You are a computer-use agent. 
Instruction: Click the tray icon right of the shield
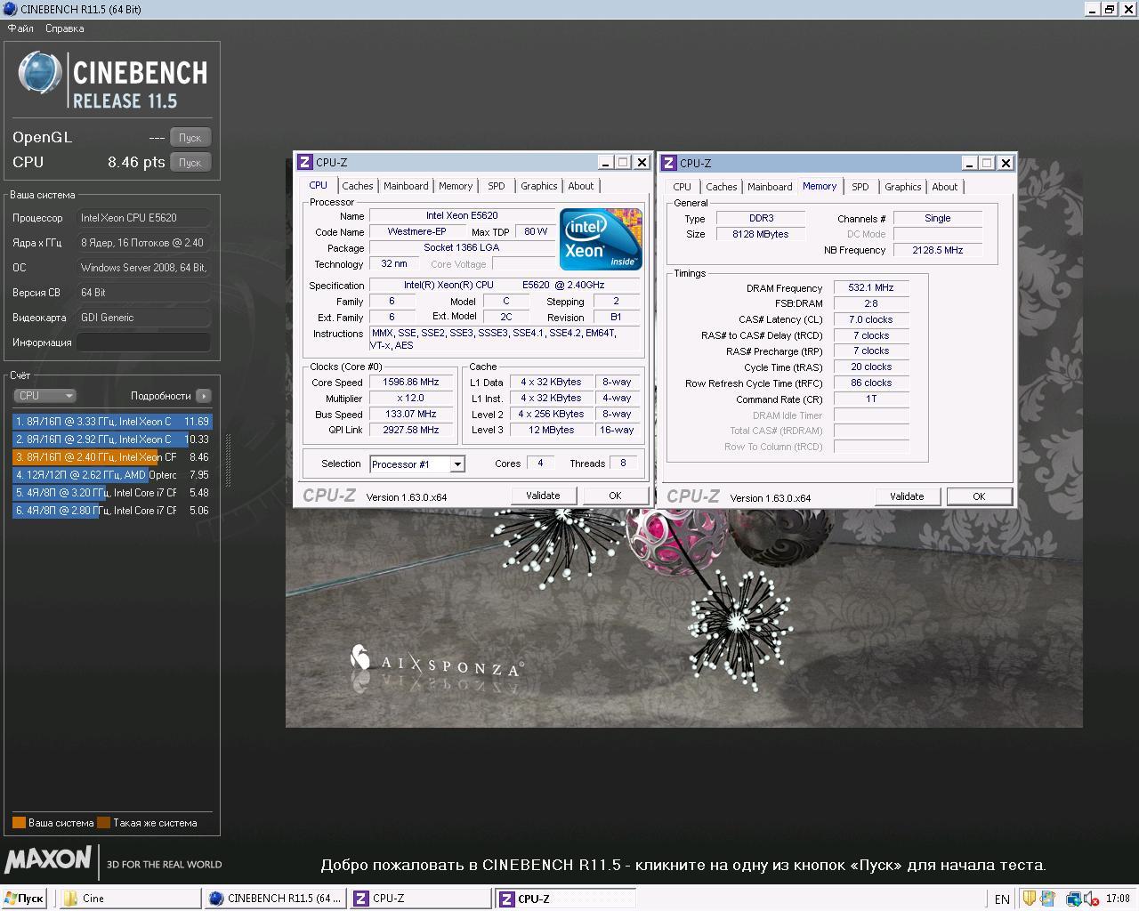(x=1047, y=899)
